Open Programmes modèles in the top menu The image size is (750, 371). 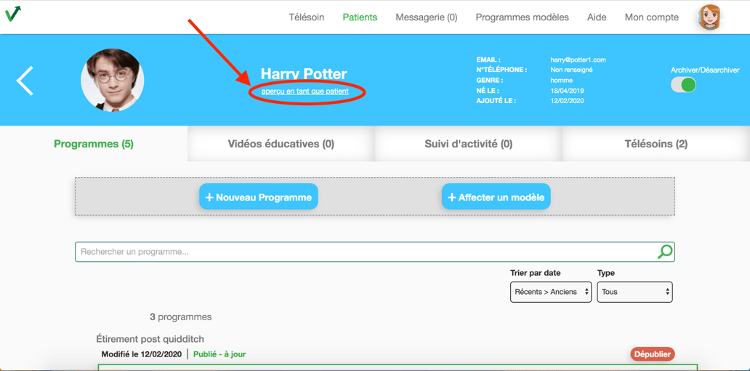coord(523,17)
